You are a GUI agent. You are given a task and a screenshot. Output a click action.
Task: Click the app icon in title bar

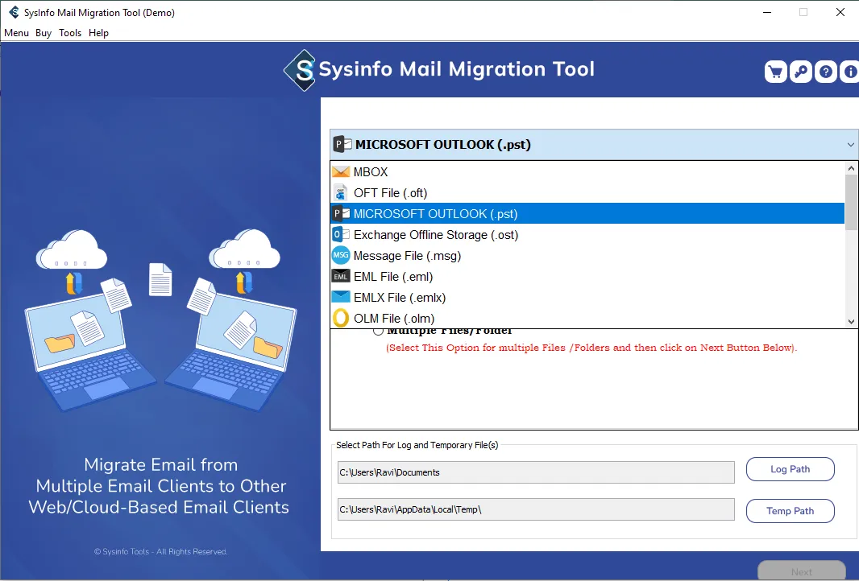click(14, 12)
